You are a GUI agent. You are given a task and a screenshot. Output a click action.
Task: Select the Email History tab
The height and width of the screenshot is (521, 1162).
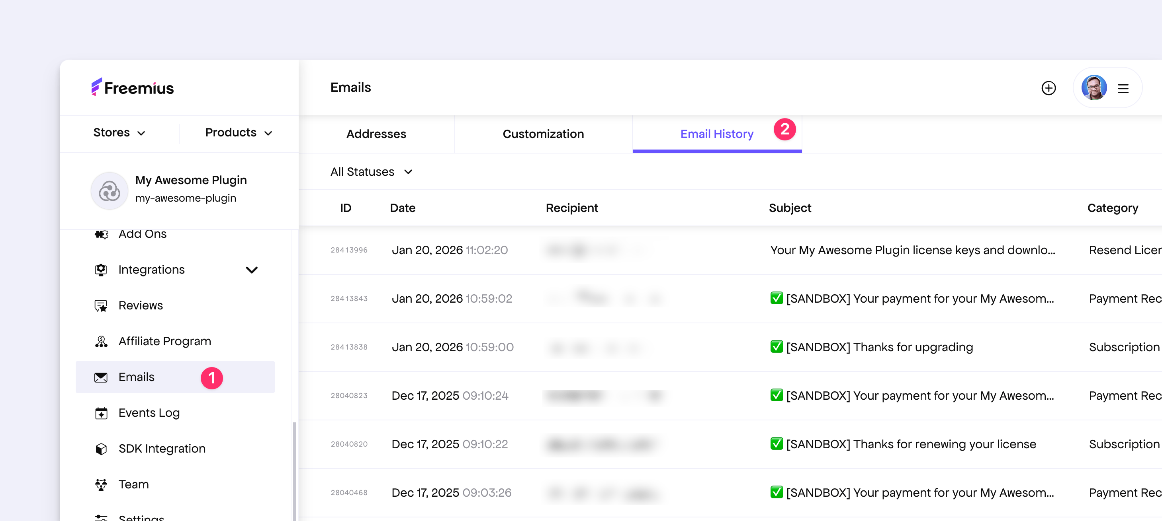click(716, 134)
